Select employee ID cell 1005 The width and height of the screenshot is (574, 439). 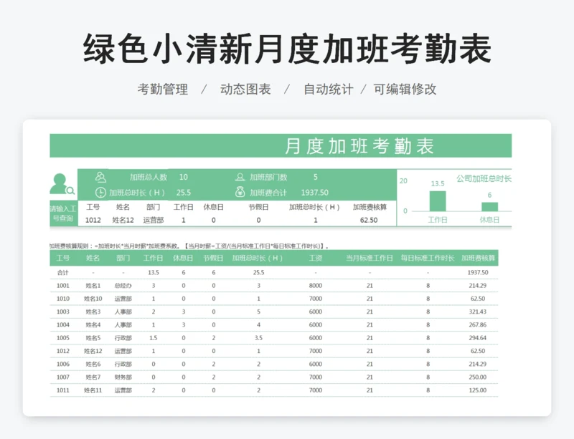63,338
